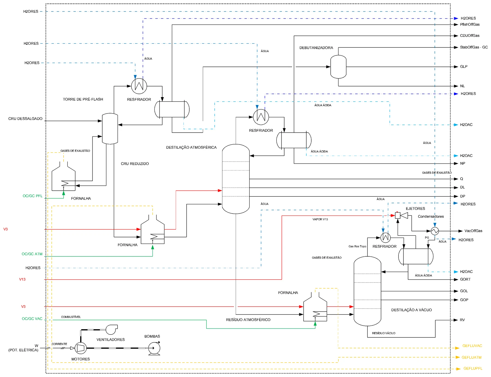Select the vacuum furnace above RESÍDUO ATMOSFÉRICO
The image size is (491, 377).
tap(315, 307)
